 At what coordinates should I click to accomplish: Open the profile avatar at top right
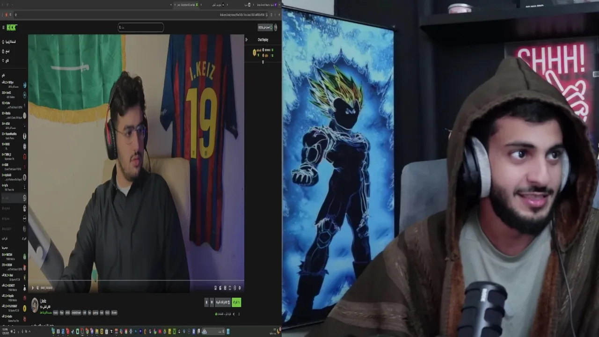coord(276,28)
